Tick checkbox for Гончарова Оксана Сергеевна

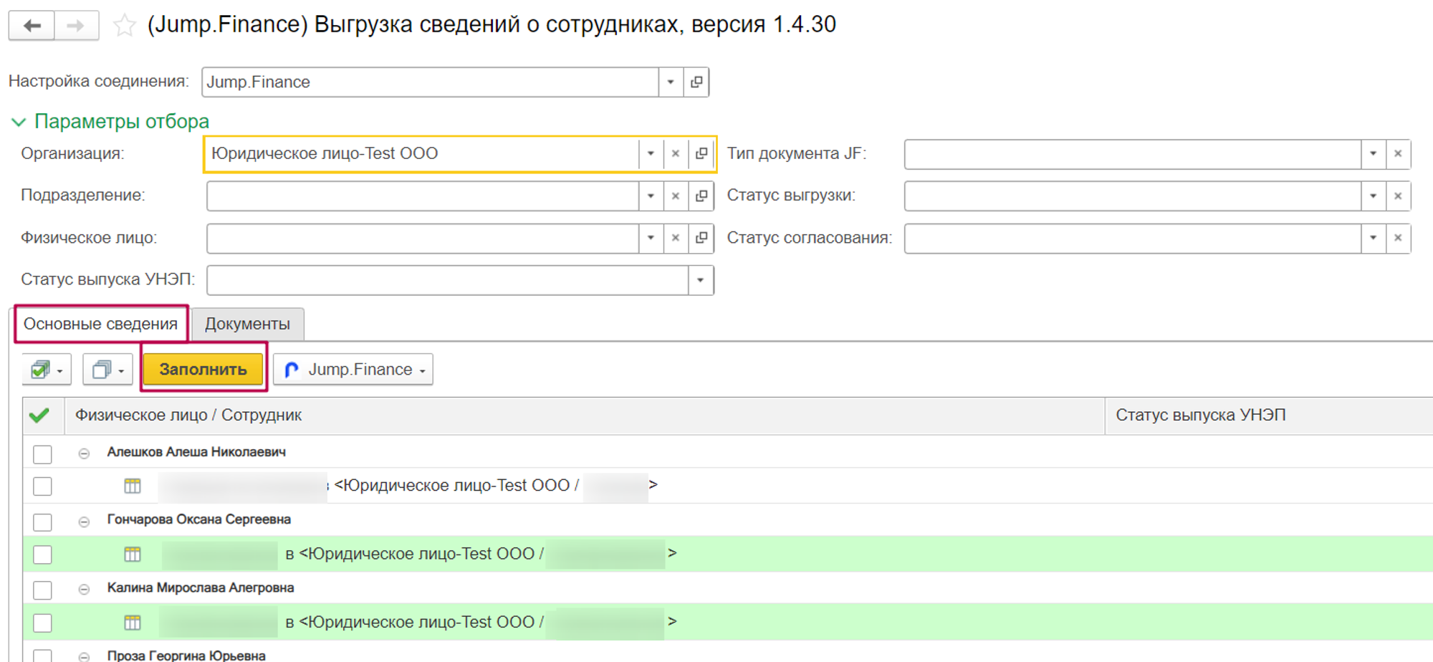[42, 522]
